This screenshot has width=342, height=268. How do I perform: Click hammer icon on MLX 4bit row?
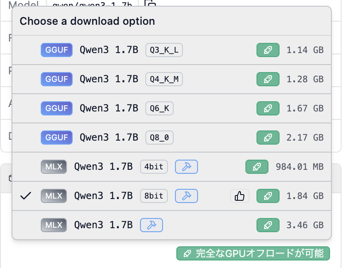[x=187, y=167]
